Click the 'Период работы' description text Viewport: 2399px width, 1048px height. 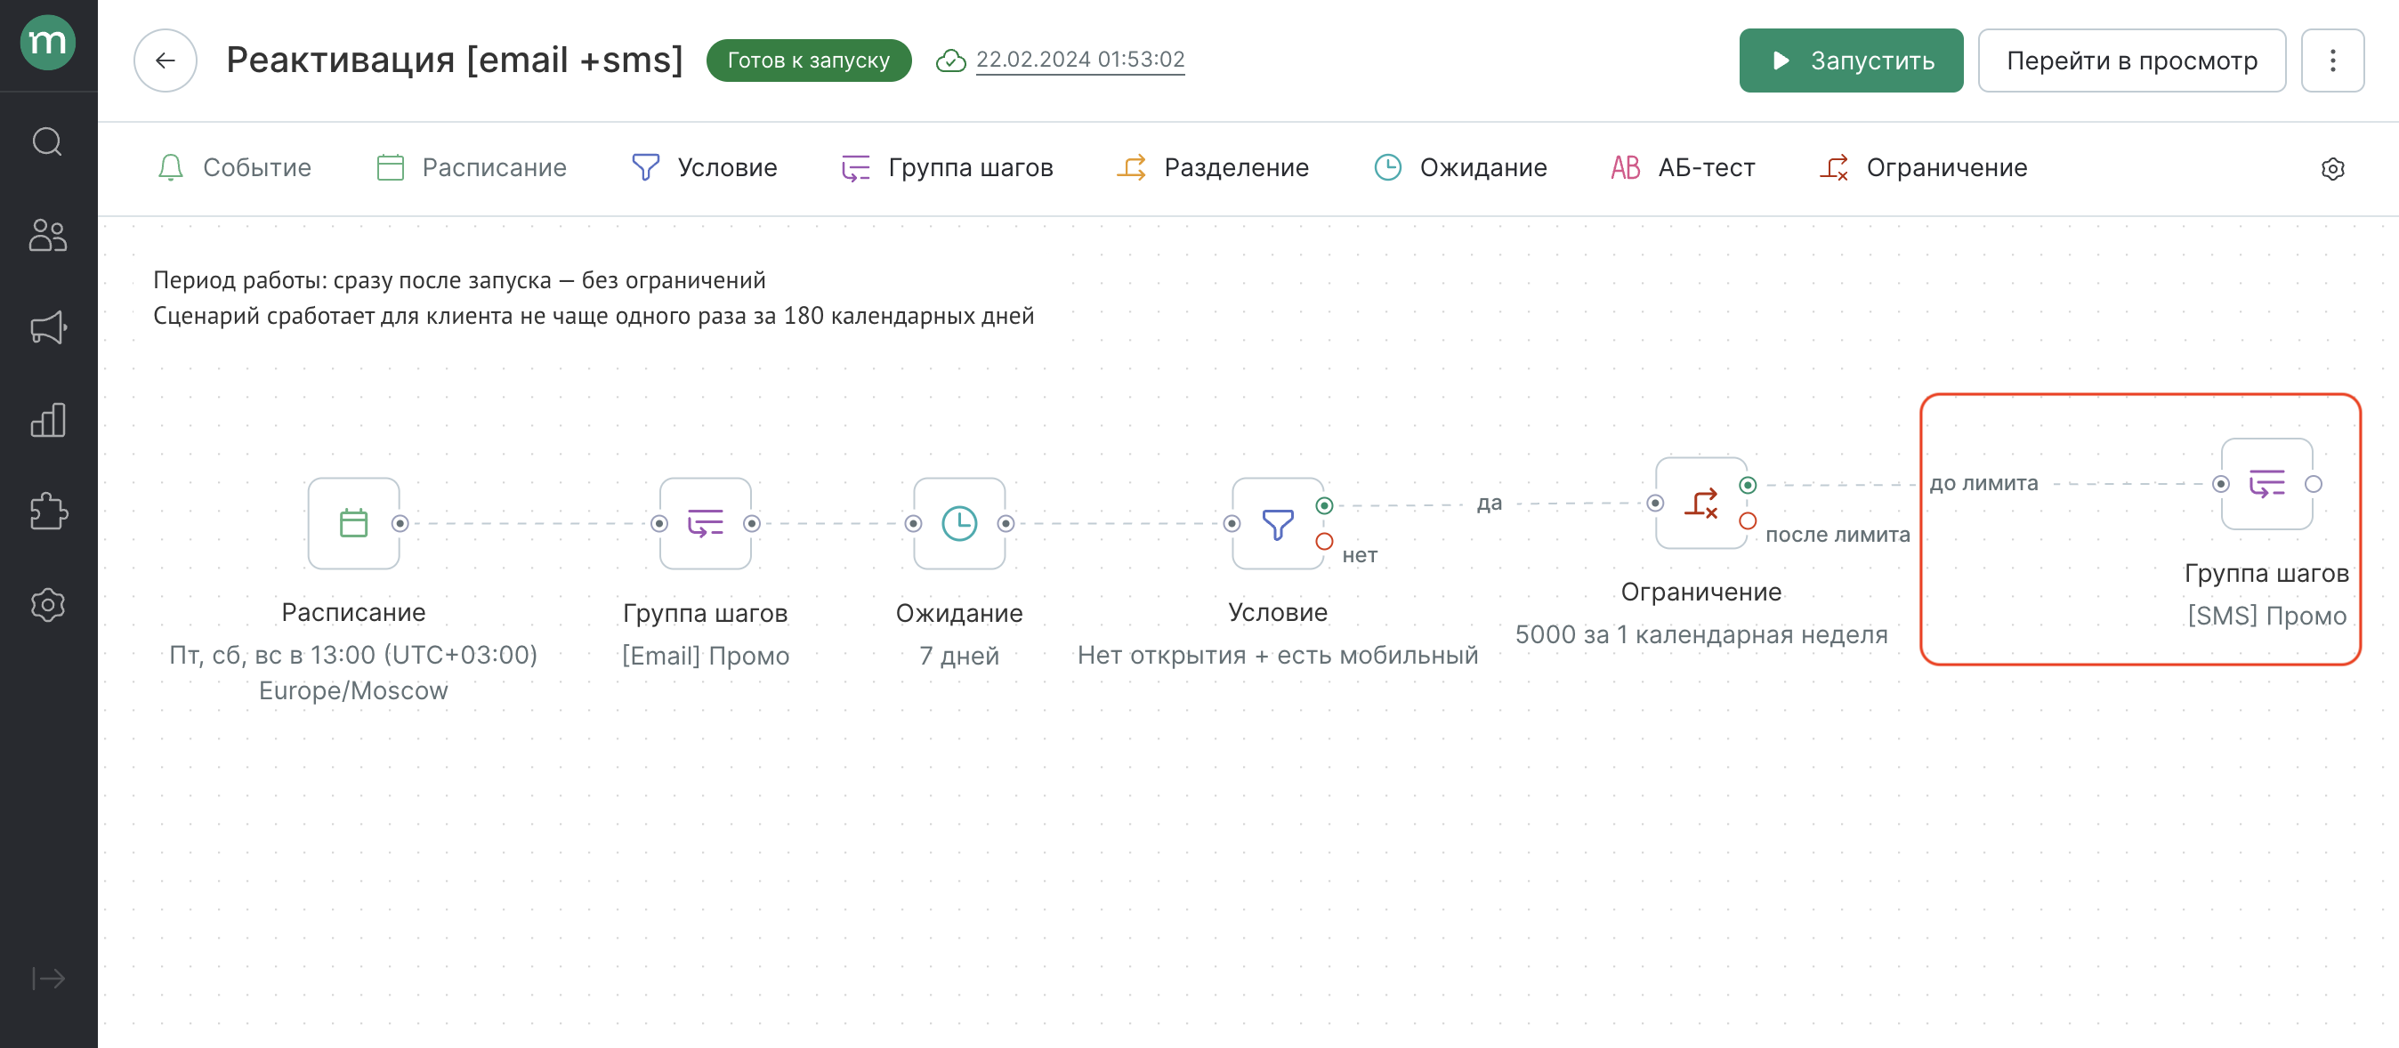point(459,280)
